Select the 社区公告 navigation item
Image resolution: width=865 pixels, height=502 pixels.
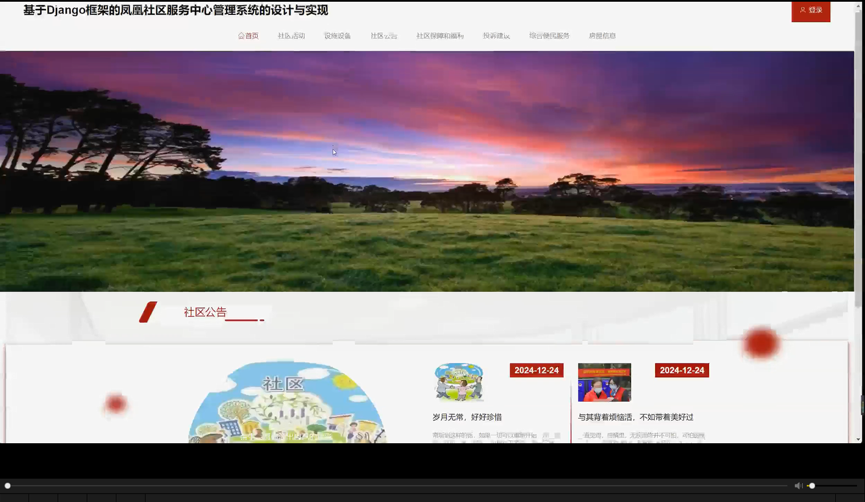pyautogui.click(x=384, y=36)
